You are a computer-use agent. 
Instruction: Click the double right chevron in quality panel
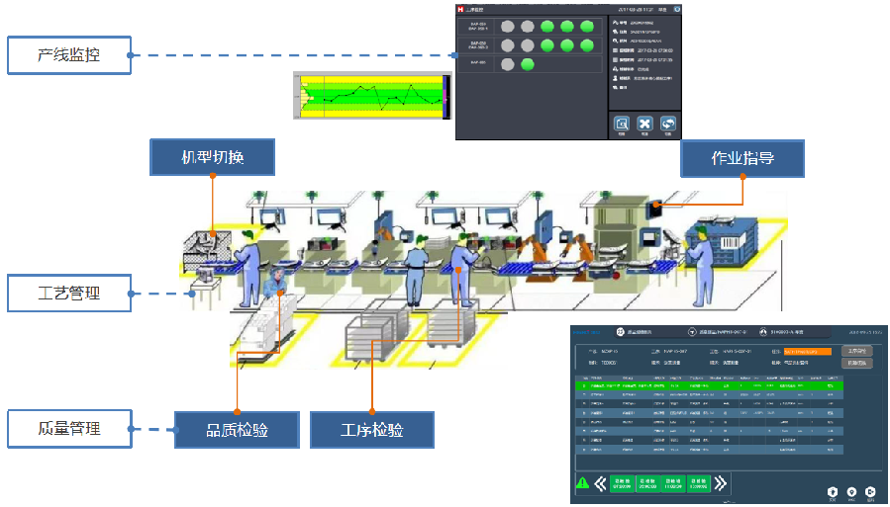coord(721,483)
